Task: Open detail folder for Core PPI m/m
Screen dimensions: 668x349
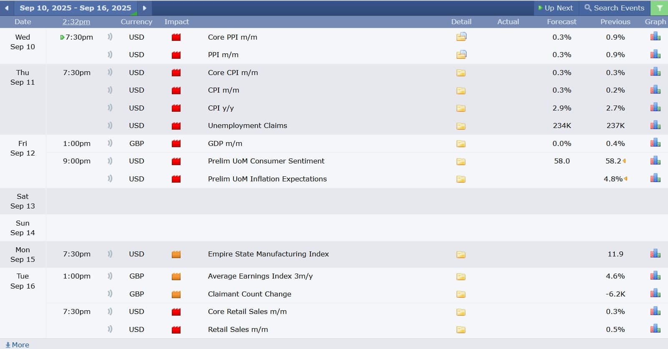Action: coord(461,37)
